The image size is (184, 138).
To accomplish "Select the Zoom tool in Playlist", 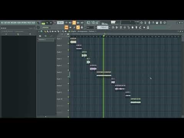I will point(63,31).
